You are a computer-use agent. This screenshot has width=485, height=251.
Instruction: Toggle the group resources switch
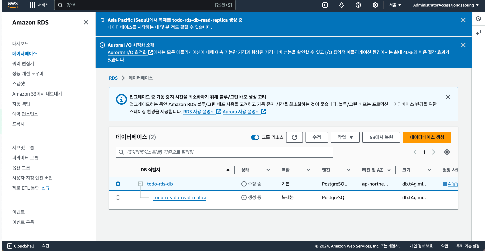(x=255, y=137)
